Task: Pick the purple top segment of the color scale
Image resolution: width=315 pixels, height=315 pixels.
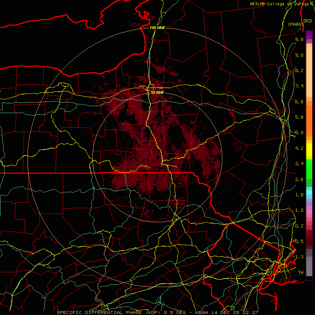Action: pos(309,35)
